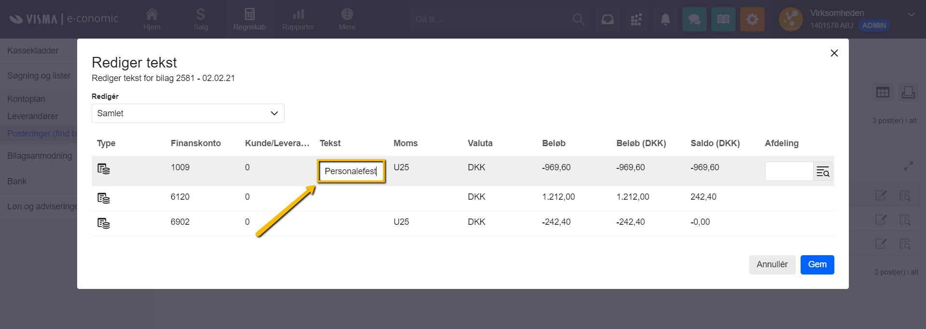
Task: Click the entry type icon for account 6902
Action: click(x=104, y=223)
